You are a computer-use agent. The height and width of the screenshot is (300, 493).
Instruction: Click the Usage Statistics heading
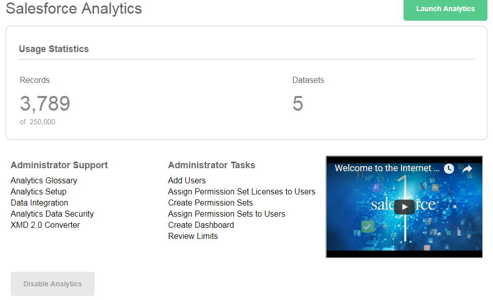(x=54, y=49)
